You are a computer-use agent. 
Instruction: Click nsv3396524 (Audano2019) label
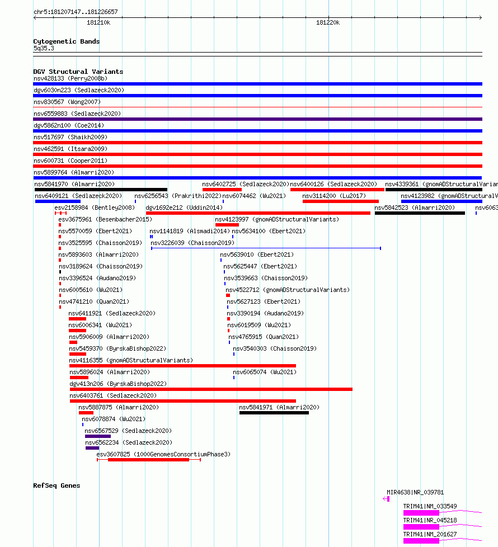coord(97,278)
